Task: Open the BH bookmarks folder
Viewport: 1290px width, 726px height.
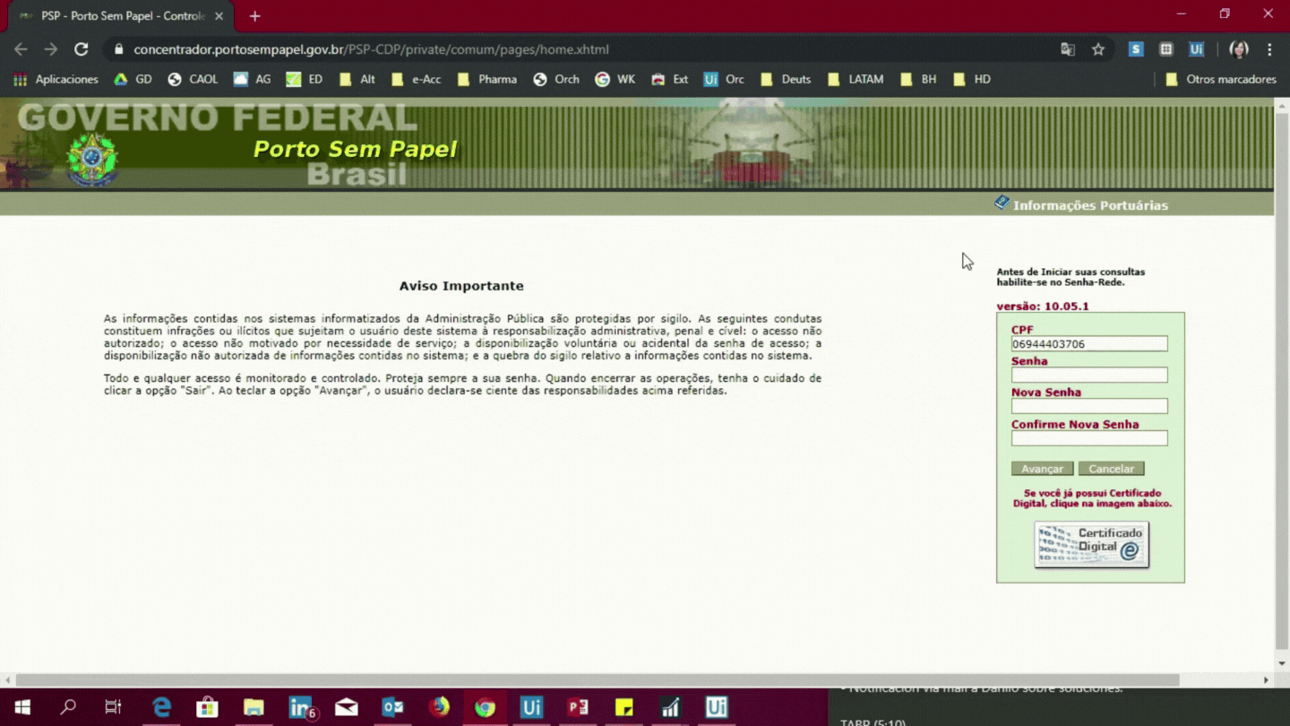Action: coord(917,79)
